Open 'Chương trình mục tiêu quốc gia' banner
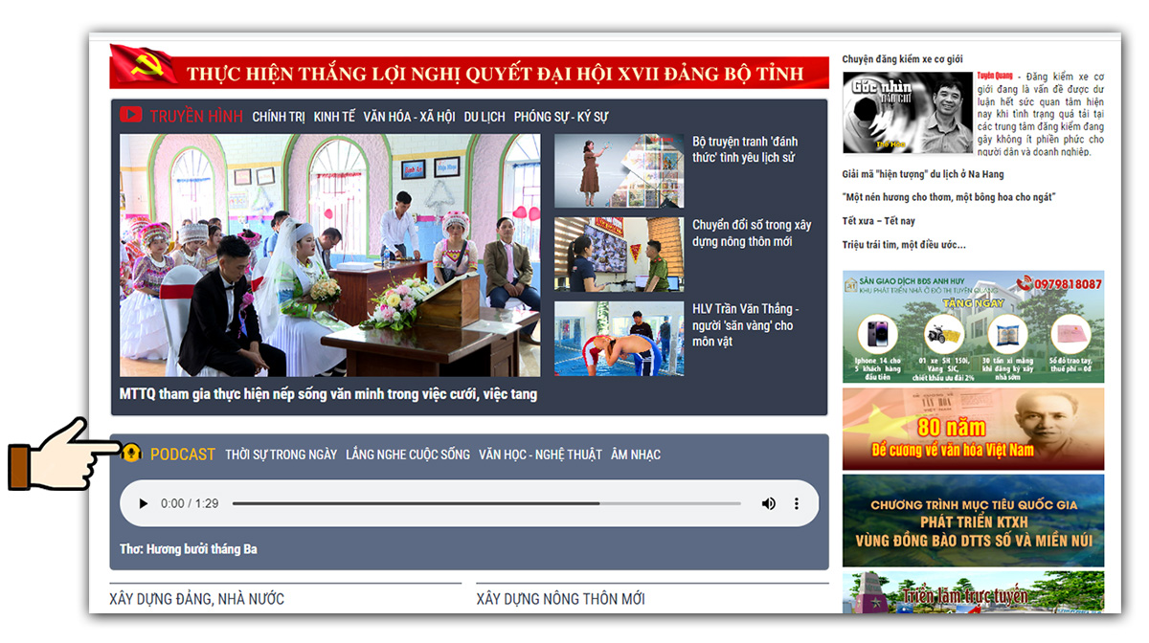The width and height of the screenshot is (1149, 643). pyautogui.click(x=973, y=521)
